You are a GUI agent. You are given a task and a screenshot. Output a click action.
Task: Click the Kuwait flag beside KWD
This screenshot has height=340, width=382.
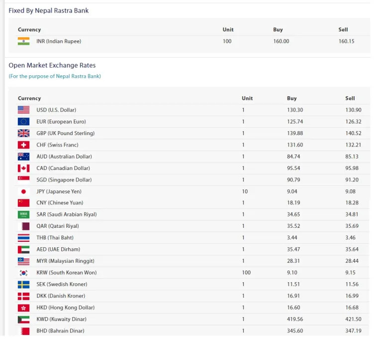point(24,320)
